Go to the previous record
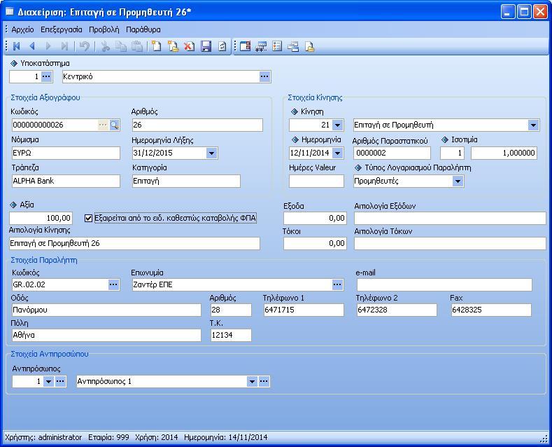This screenshot has height=447, width=552. (32, 46)
